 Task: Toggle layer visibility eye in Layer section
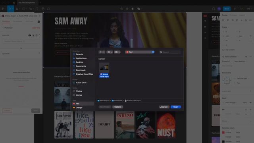[x=251, y=102]
